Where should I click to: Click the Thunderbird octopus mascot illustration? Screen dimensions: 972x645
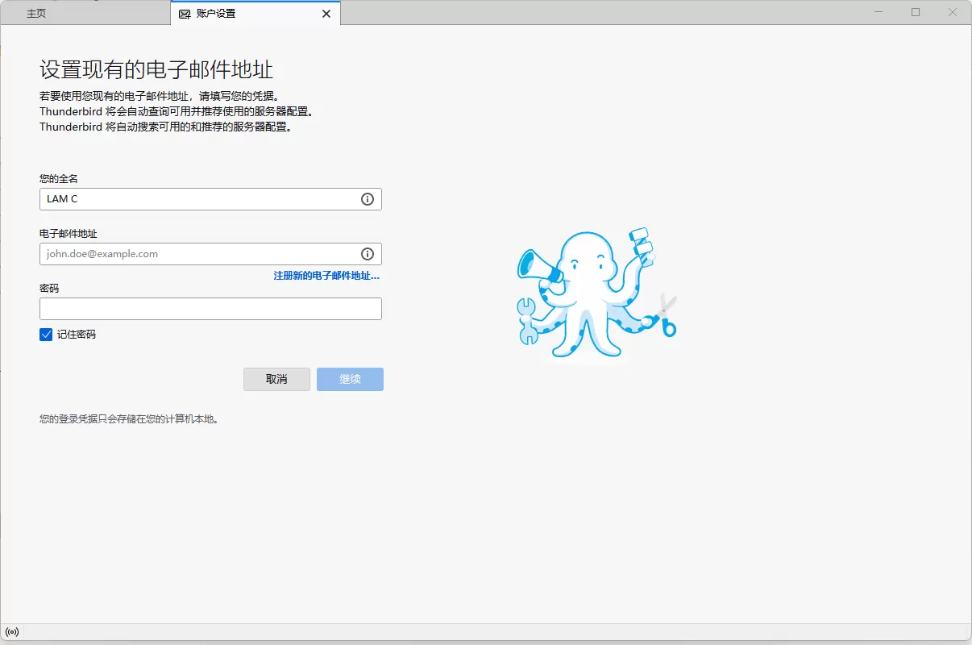[x=596, y=294]
